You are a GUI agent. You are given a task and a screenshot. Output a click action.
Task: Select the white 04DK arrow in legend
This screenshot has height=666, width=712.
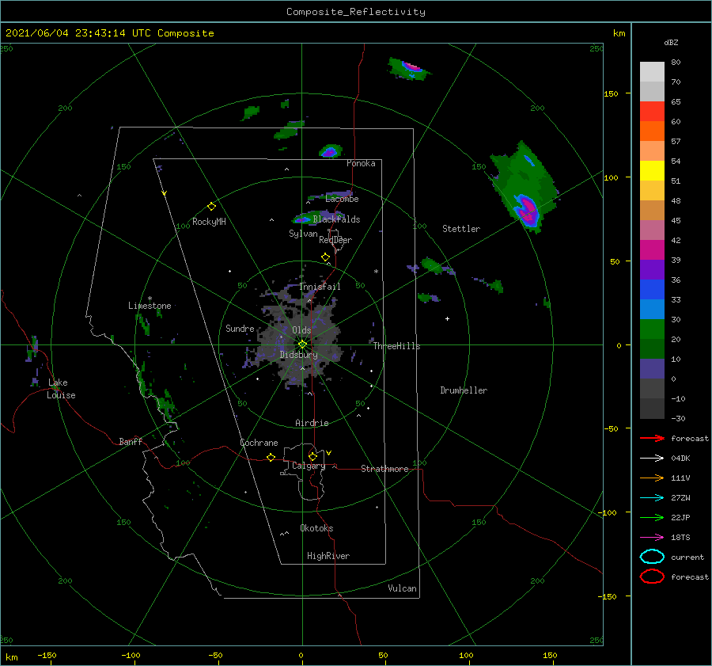652,459
